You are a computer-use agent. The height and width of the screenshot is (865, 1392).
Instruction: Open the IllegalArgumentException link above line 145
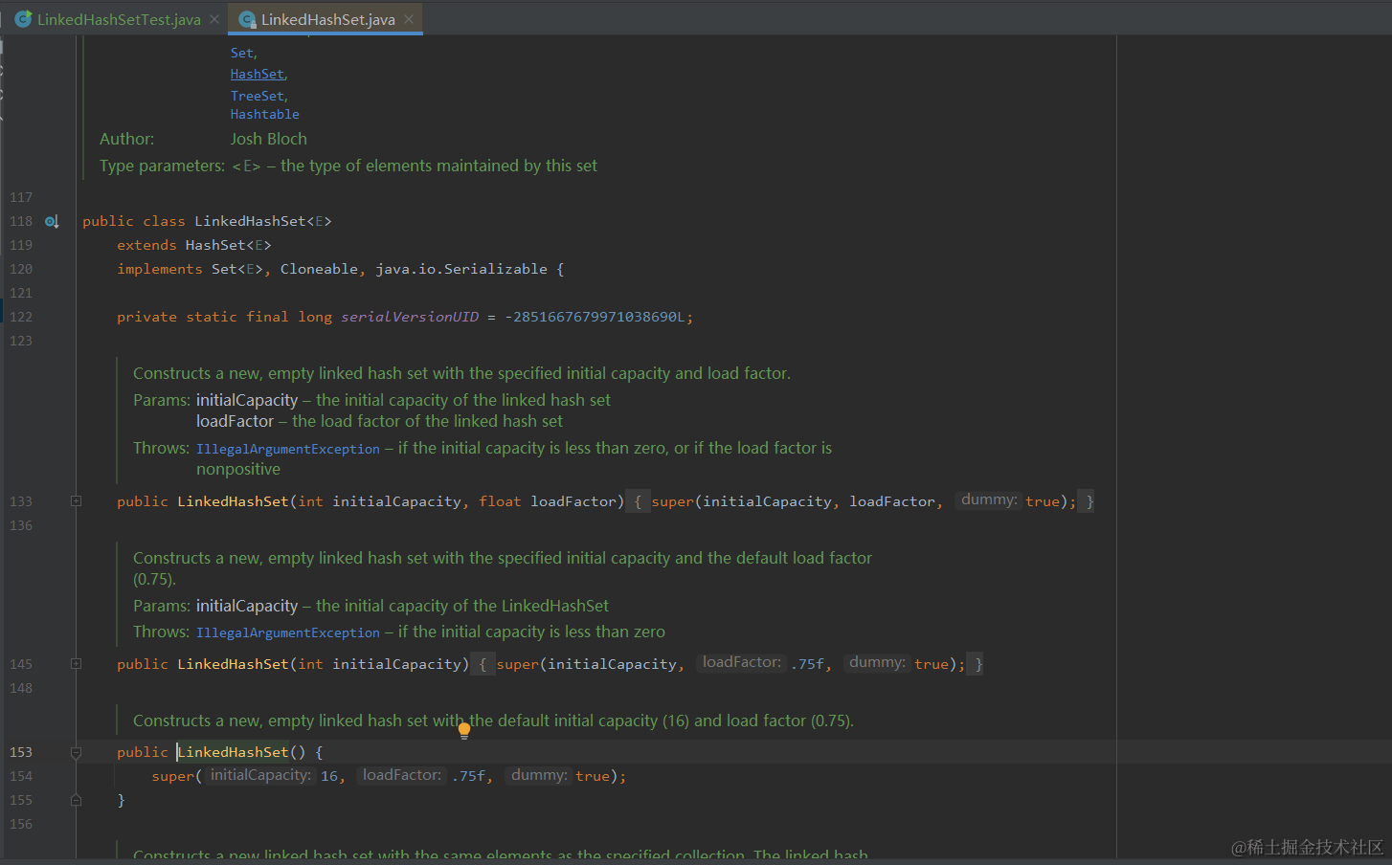coord(288,632)
